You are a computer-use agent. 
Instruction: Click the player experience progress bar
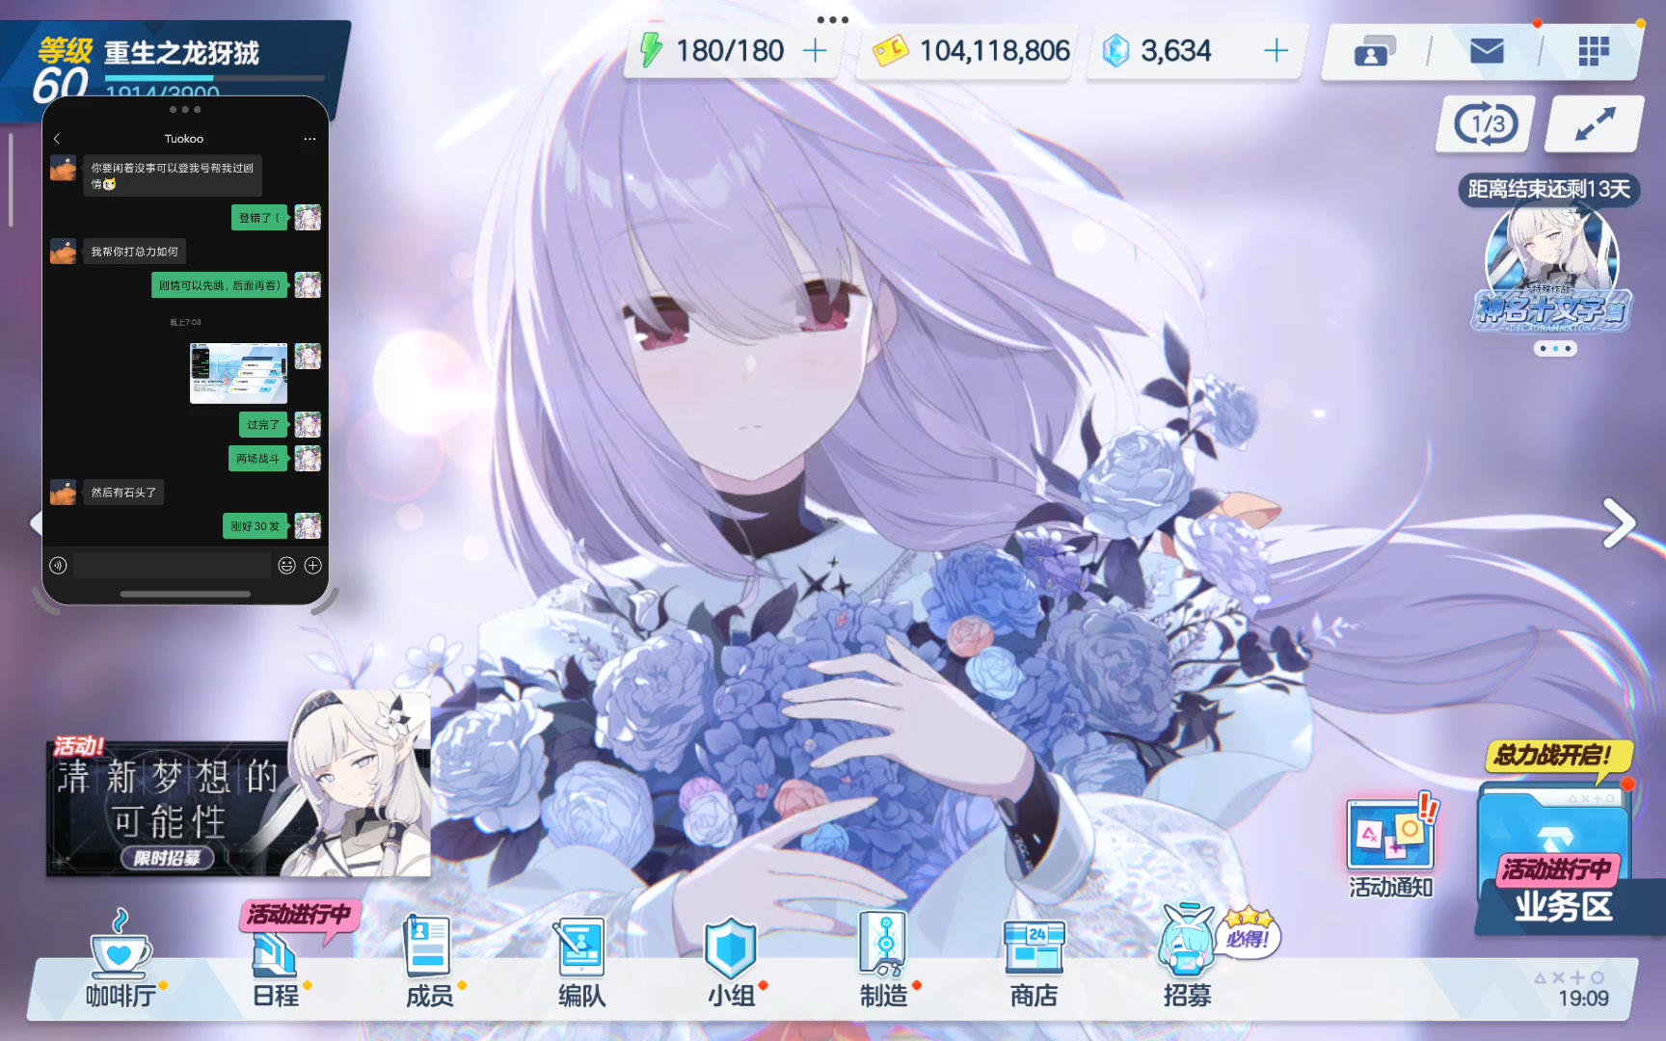pos(214,78)
